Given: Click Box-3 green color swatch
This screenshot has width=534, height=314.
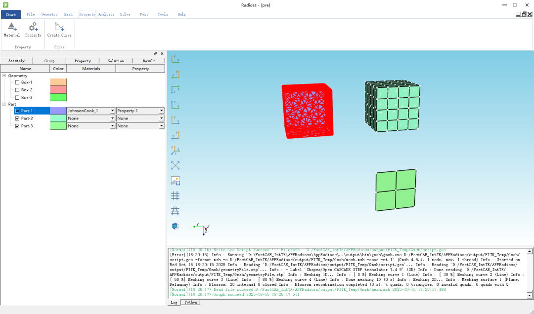Looking at the screenshot, I should tap(58, 97).
